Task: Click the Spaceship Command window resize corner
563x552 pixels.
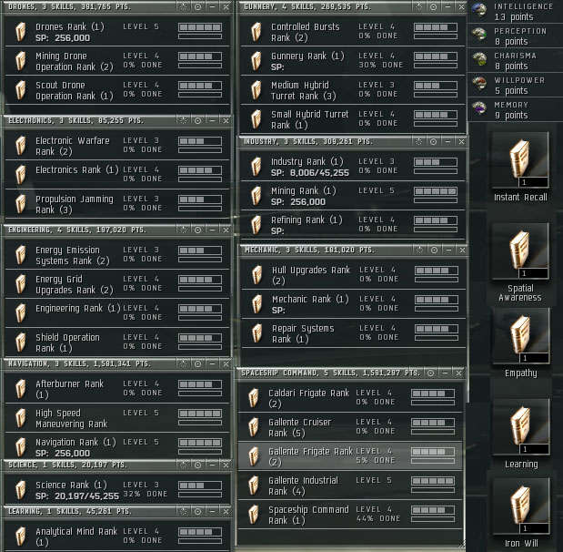Action: (x=462, y=544)
